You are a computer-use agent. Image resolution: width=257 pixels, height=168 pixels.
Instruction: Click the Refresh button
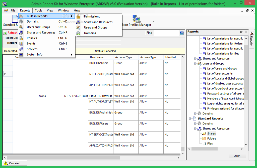coord(10,33)
